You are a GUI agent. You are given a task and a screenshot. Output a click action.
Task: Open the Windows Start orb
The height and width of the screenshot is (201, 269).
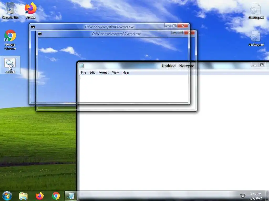point(7,196)
